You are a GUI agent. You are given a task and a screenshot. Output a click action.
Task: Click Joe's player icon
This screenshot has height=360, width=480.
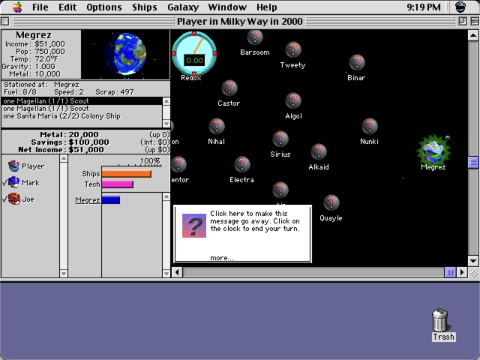[x=13, y=199]
